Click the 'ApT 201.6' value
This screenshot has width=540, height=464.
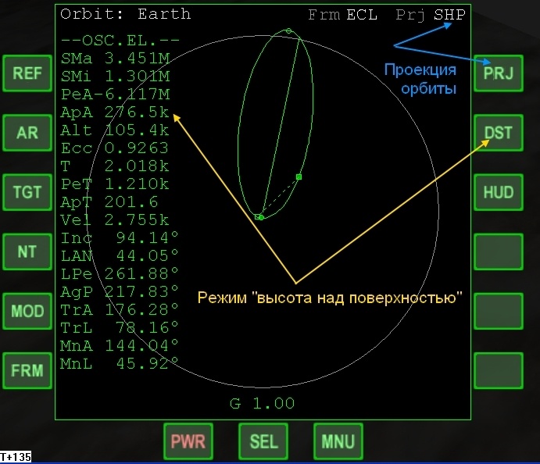click(109, 202)
